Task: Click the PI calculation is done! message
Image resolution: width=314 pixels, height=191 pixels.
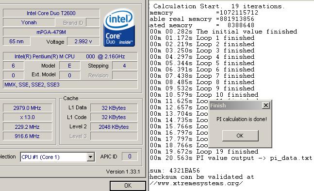Action: (x=242, y=119)
